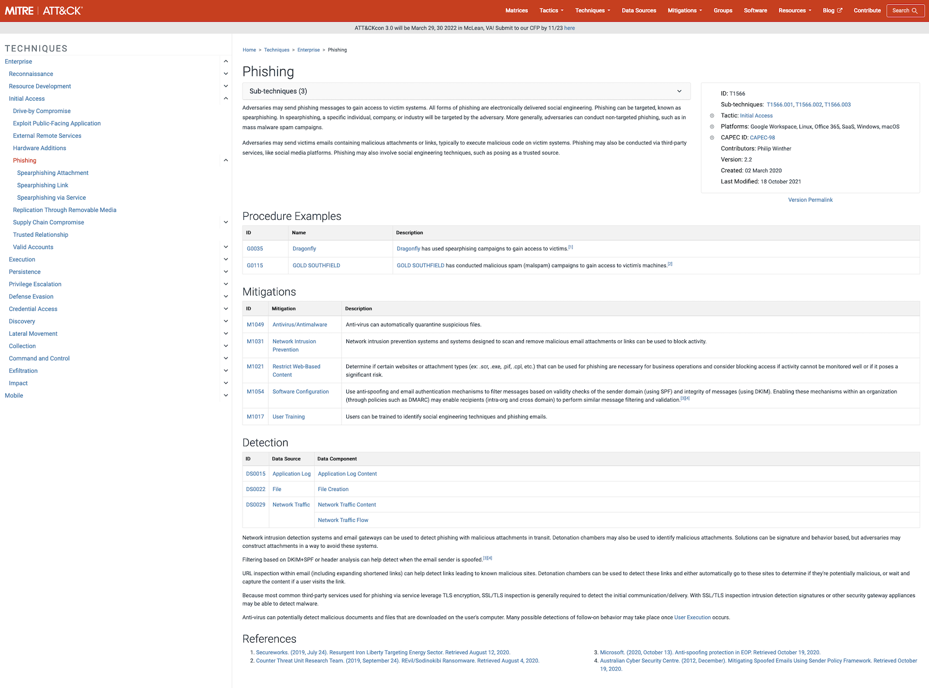Expand Command and Control chevron
Image resolution: width=929 pixels, height=688 pixels.
coord(226,358)
